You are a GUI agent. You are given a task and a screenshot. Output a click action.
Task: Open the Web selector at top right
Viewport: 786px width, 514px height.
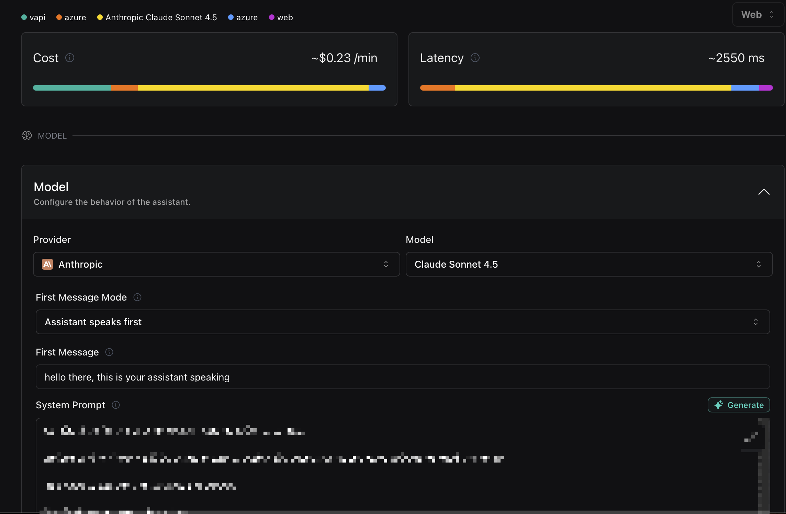coord(757,14)
